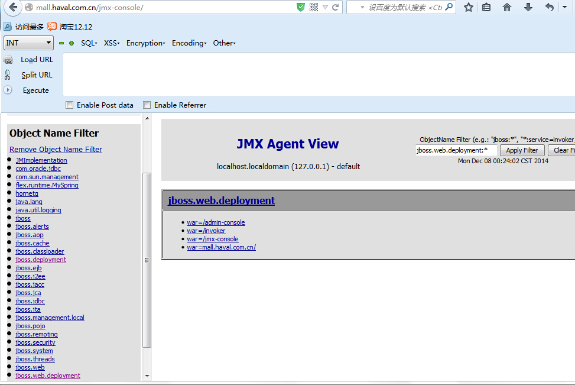Open the bookmarks list icon
Image resolution: width=575 pixels, height=385 pixels.
click(486, 7)
